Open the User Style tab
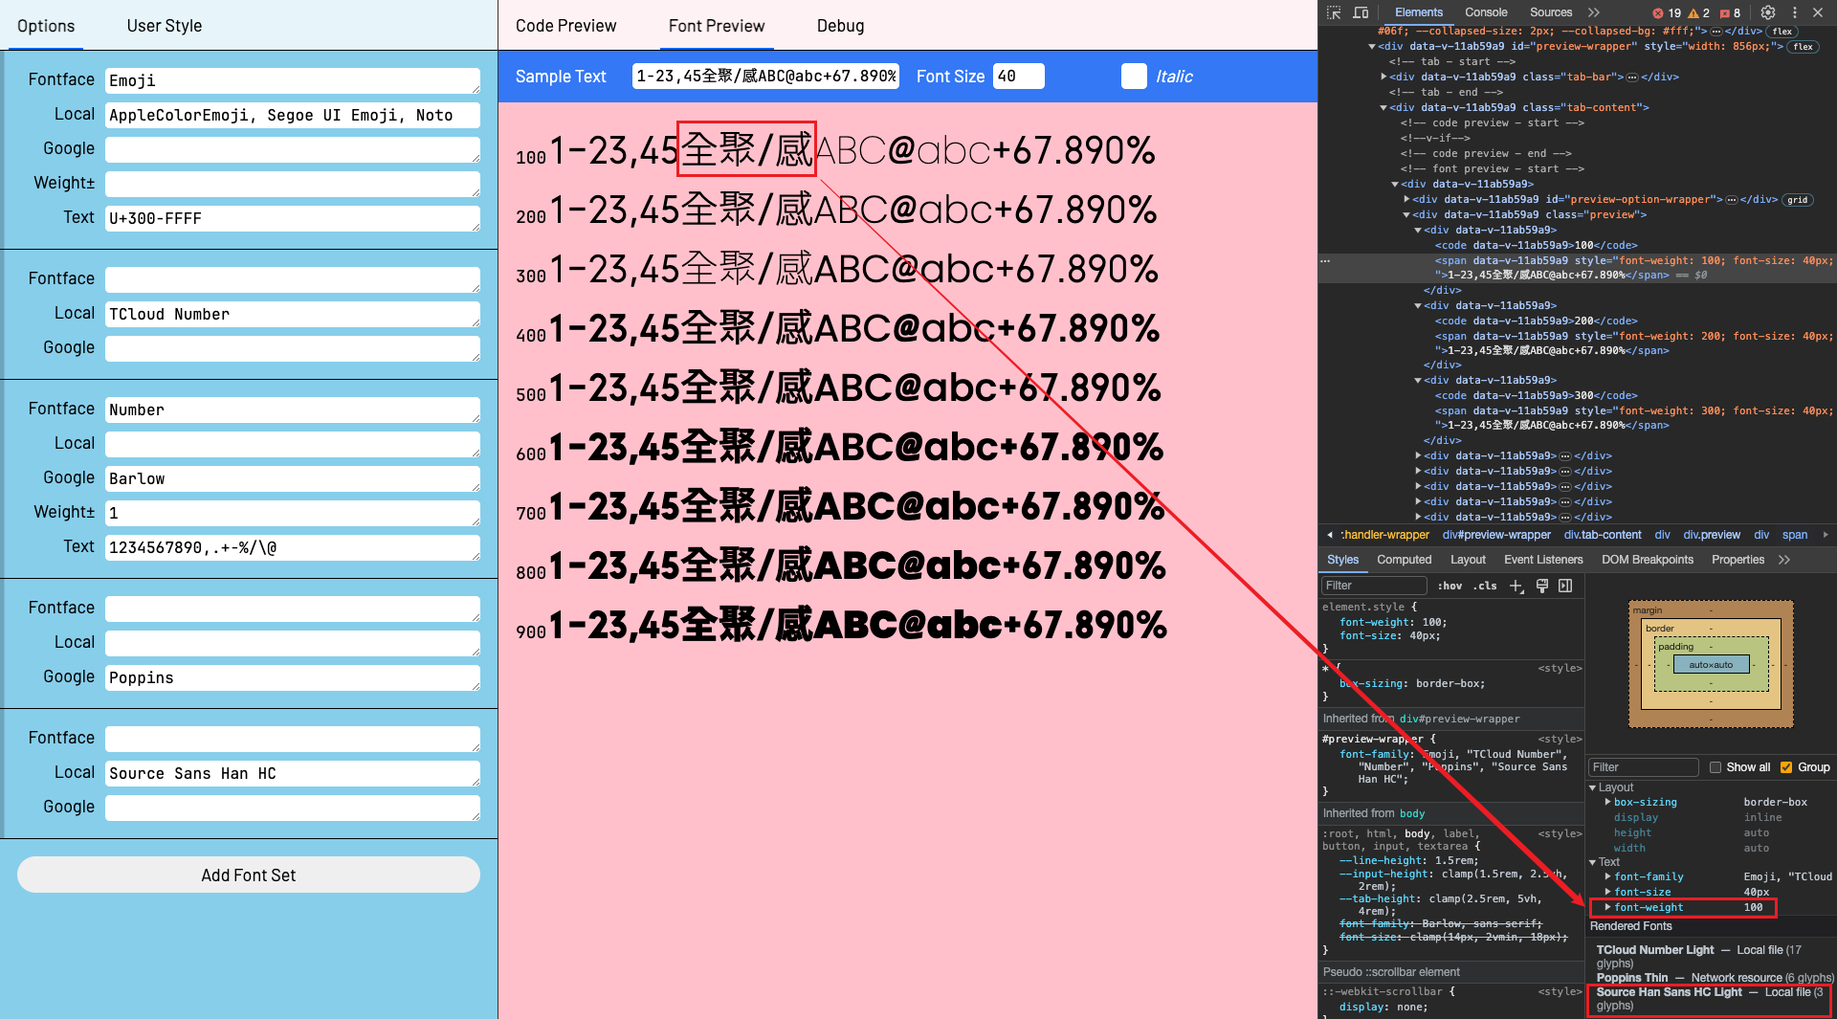Viewport: 1837px width, 1019px height. pyautogui.click(x=165, y=26)
